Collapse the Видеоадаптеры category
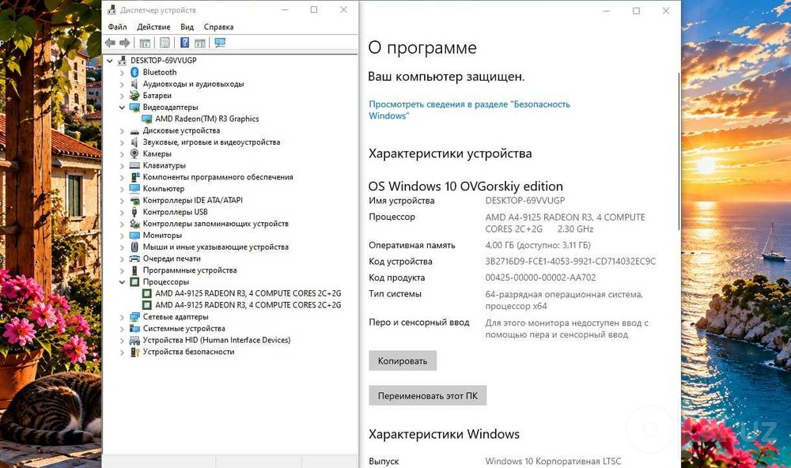 (122, 108)
